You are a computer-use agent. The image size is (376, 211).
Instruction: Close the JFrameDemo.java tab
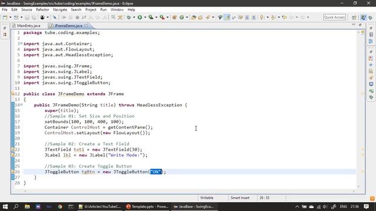coord(86,25)
